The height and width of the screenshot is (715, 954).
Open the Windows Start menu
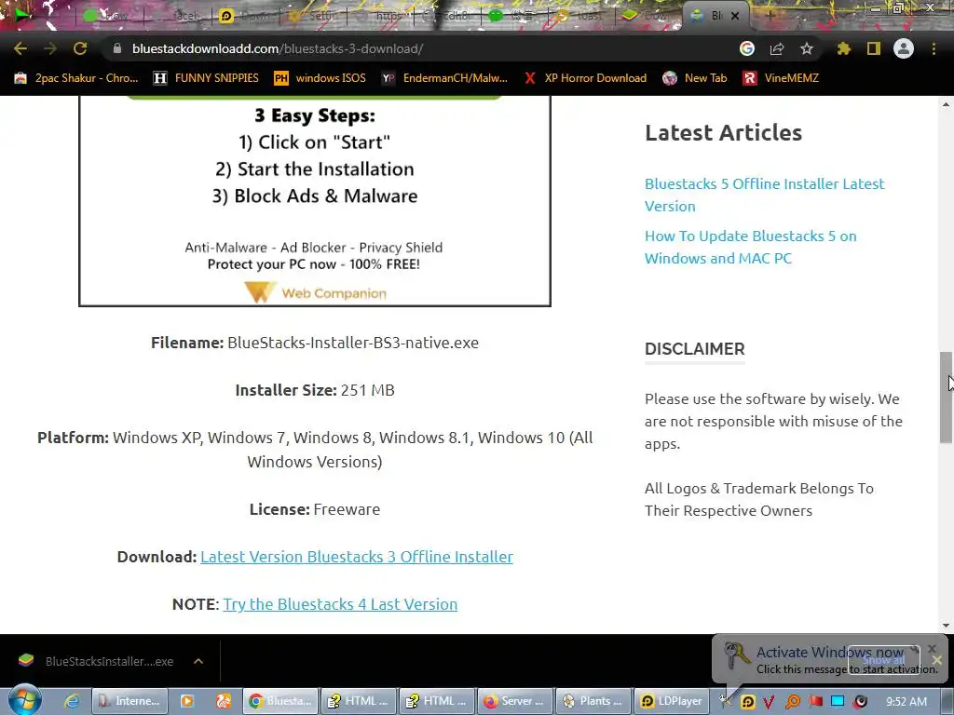24,700
